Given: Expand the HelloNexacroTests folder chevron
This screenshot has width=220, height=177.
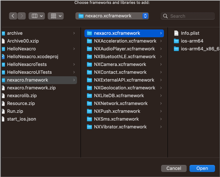Looking at the screenshot, I should click(74, 64).
